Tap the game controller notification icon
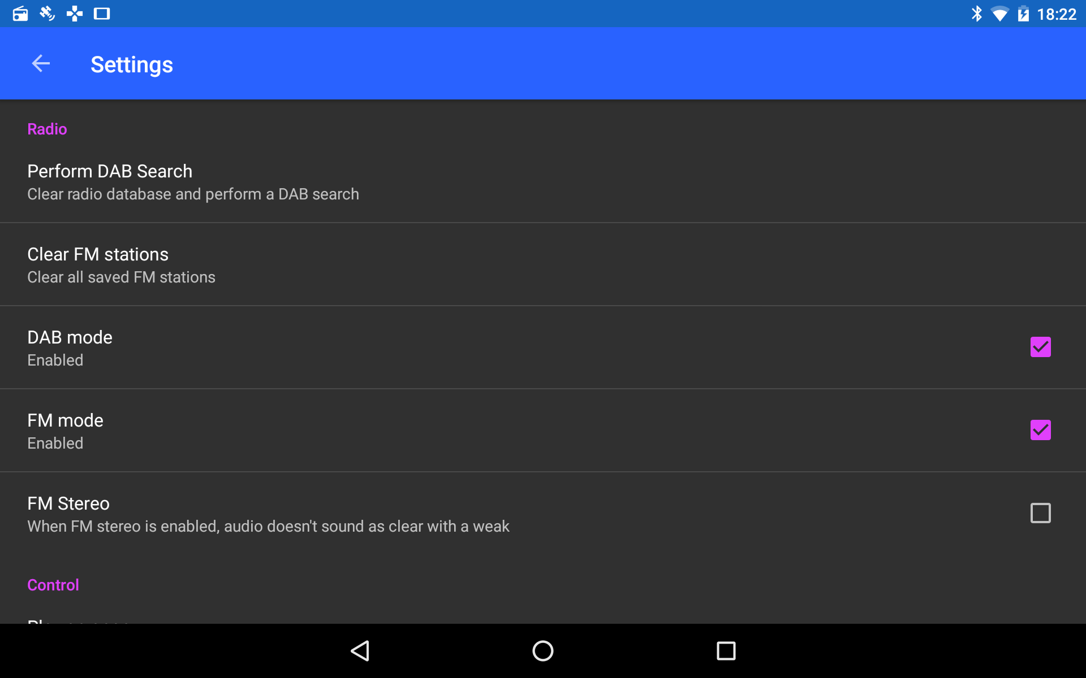 [x=74, y=14]
